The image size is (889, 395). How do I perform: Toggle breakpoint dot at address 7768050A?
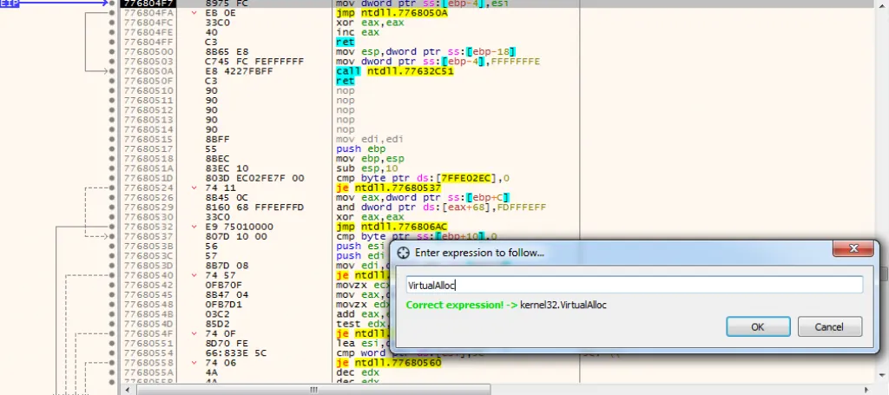coord(112,71)
